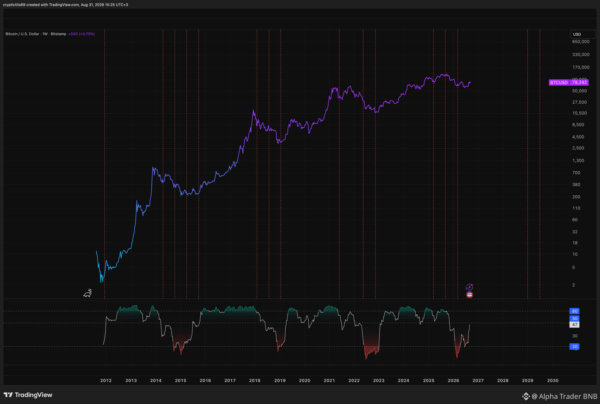
Task: Click the 78,242 current price label
Action: [x=579, y=82]
